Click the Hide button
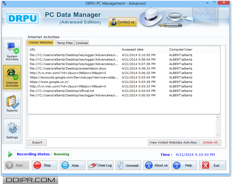Image resolution: width=232 pixels, height=184 pixels. 73,165
